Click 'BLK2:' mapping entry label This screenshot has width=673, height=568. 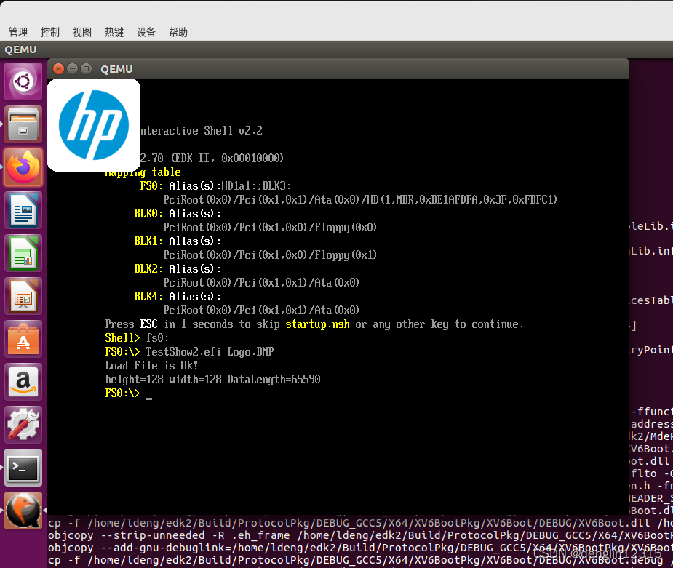pos(148,268)
